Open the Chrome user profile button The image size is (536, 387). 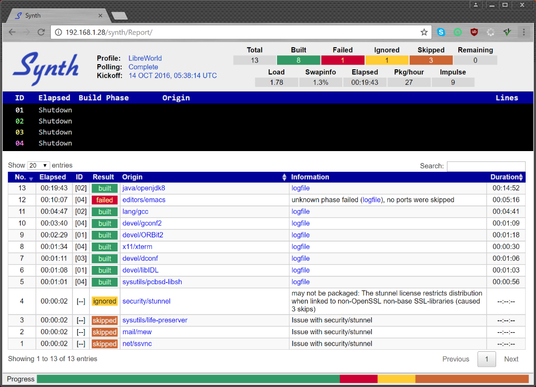tap(475, 5)
